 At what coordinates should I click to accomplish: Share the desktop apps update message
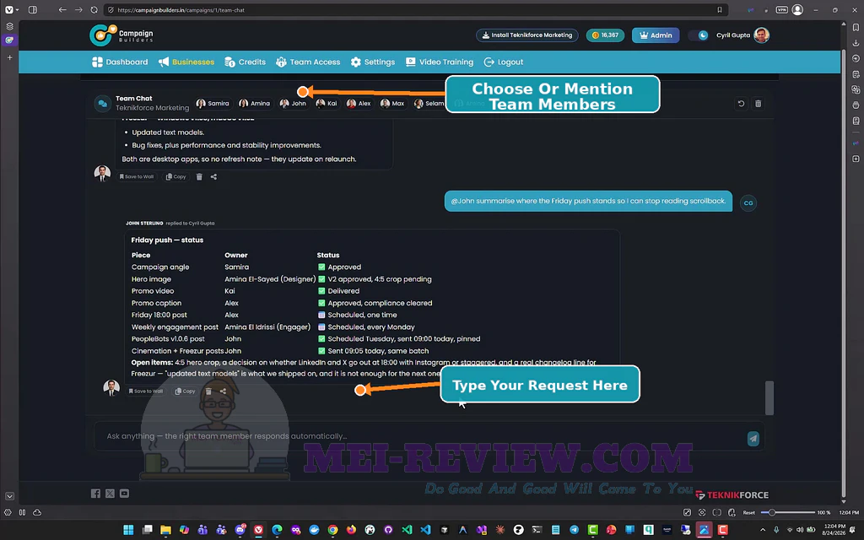(213, 177)
